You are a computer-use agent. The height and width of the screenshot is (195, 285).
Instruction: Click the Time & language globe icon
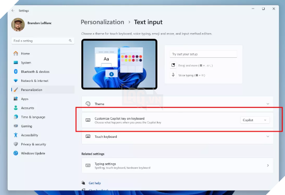tap(16, 117)
